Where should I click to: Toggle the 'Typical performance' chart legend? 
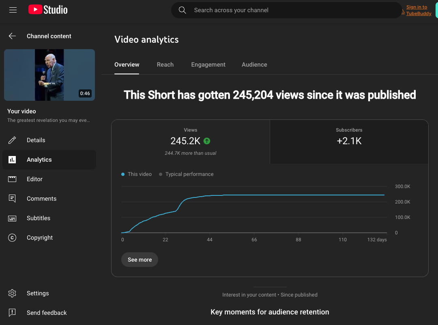186,174
